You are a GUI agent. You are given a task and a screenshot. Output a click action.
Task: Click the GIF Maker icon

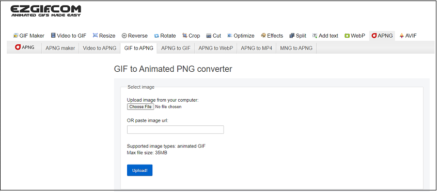pos(15,36)
